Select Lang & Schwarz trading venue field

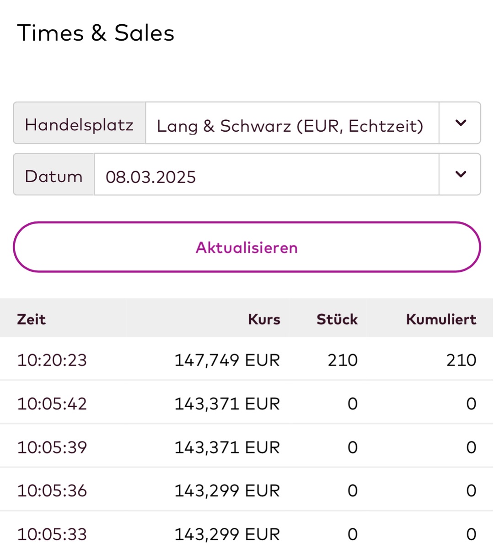[292, 123]
